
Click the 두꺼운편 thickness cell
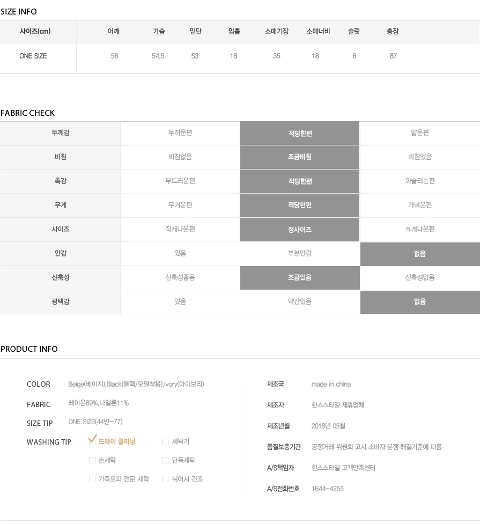180,132
